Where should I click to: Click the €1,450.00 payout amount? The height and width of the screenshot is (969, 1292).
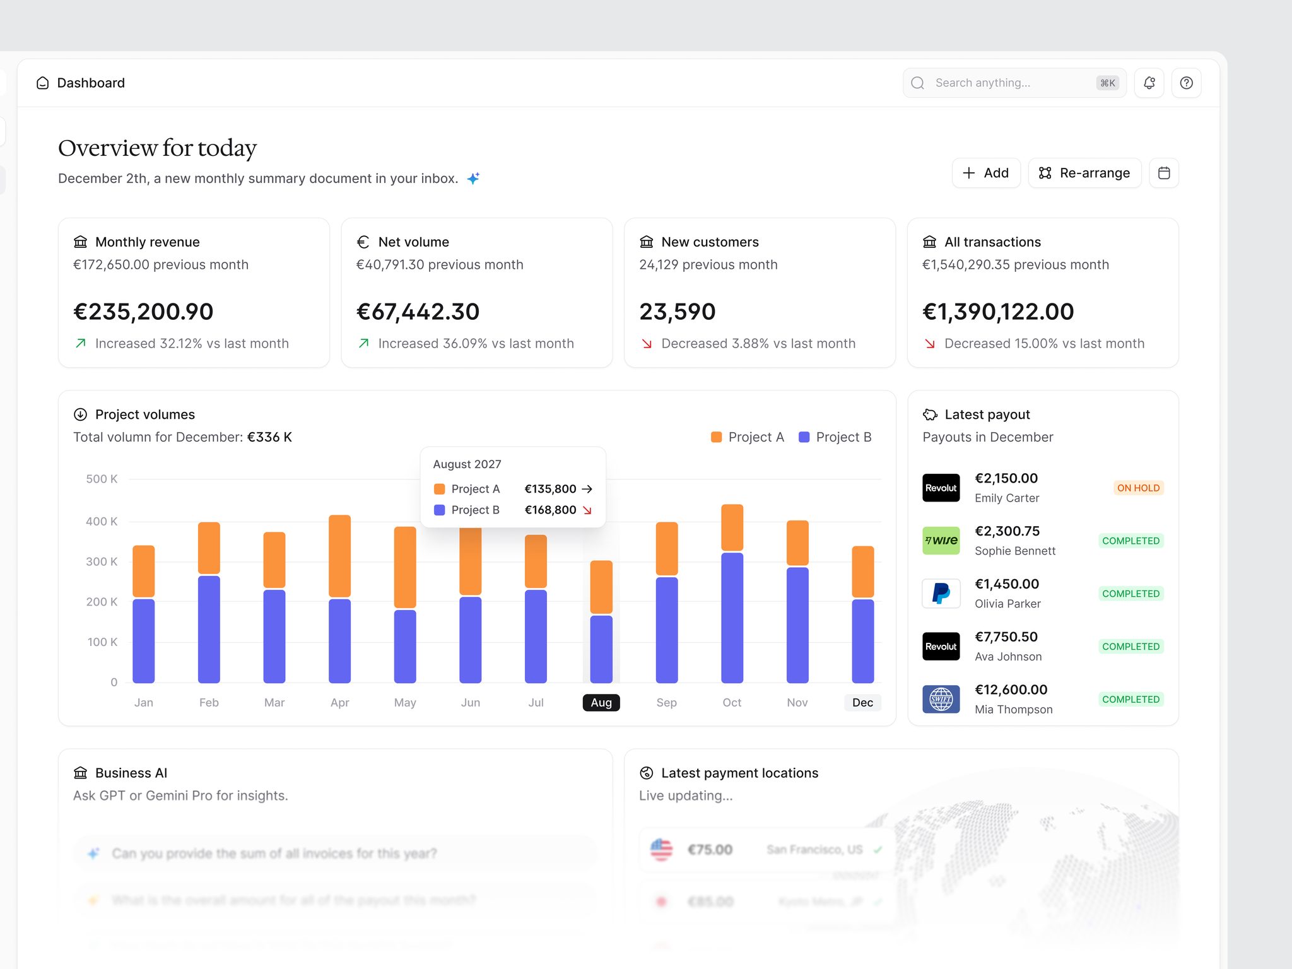click(1006, 584)
